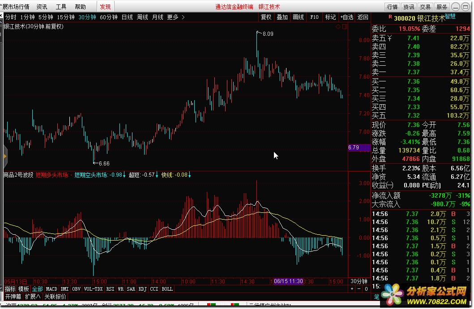Click the − zoom button in the bottom bar

tap(359, 289)
